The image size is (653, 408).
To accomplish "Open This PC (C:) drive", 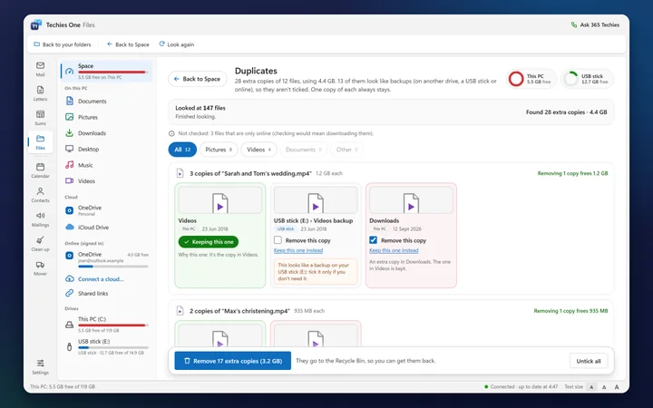I will click(x=107, y=325).
